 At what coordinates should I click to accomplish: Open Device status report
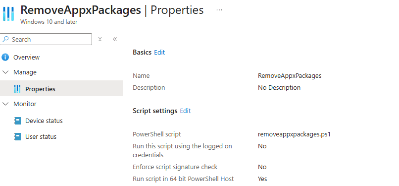click(x=44, y=121)
